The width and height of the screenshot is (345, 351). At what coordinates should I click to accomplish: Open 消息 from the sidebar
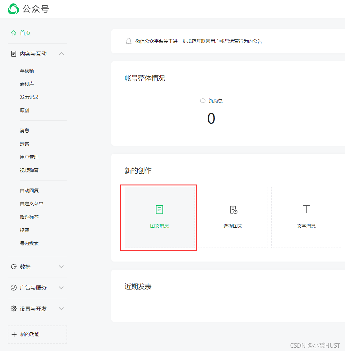pyautogui.click(x=25, y=130)
